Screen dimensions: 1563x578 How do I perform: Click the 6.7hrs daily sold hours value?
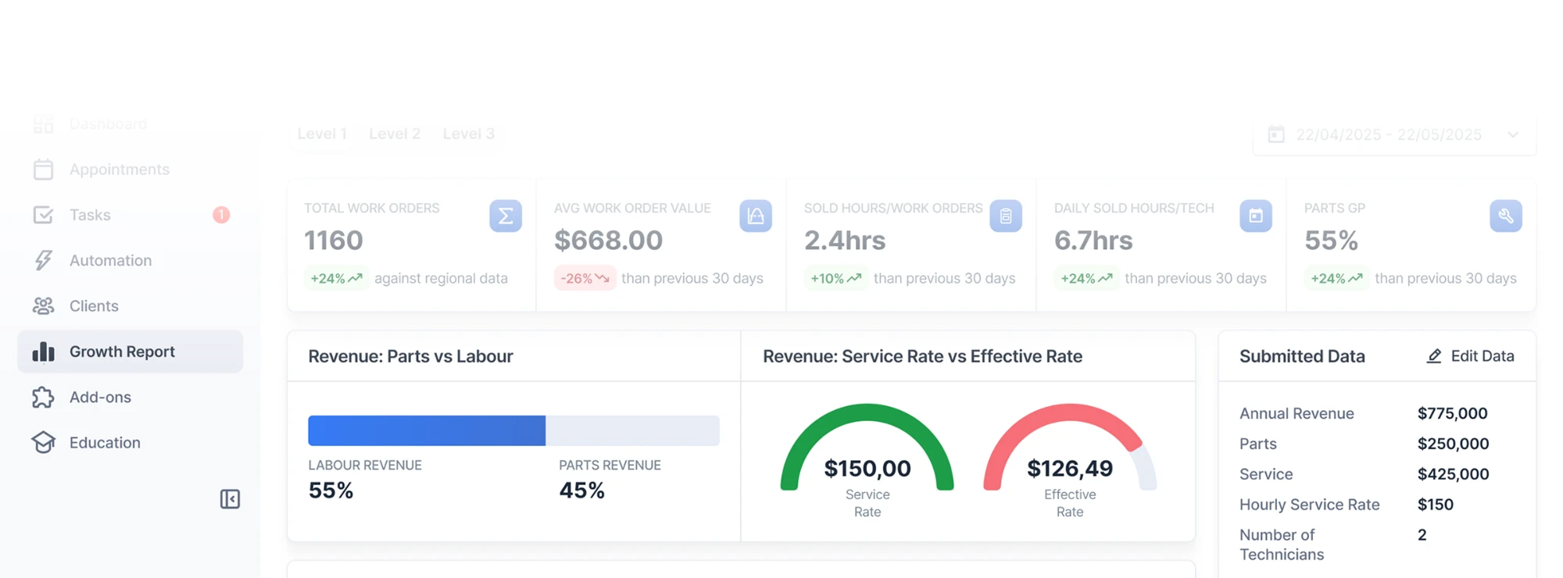pyautogui.click(x=1093, y=241)
